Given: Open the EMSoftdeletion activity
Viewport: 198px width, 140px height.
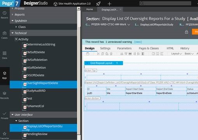Looking at the screenshot, I should coord(37,60).
